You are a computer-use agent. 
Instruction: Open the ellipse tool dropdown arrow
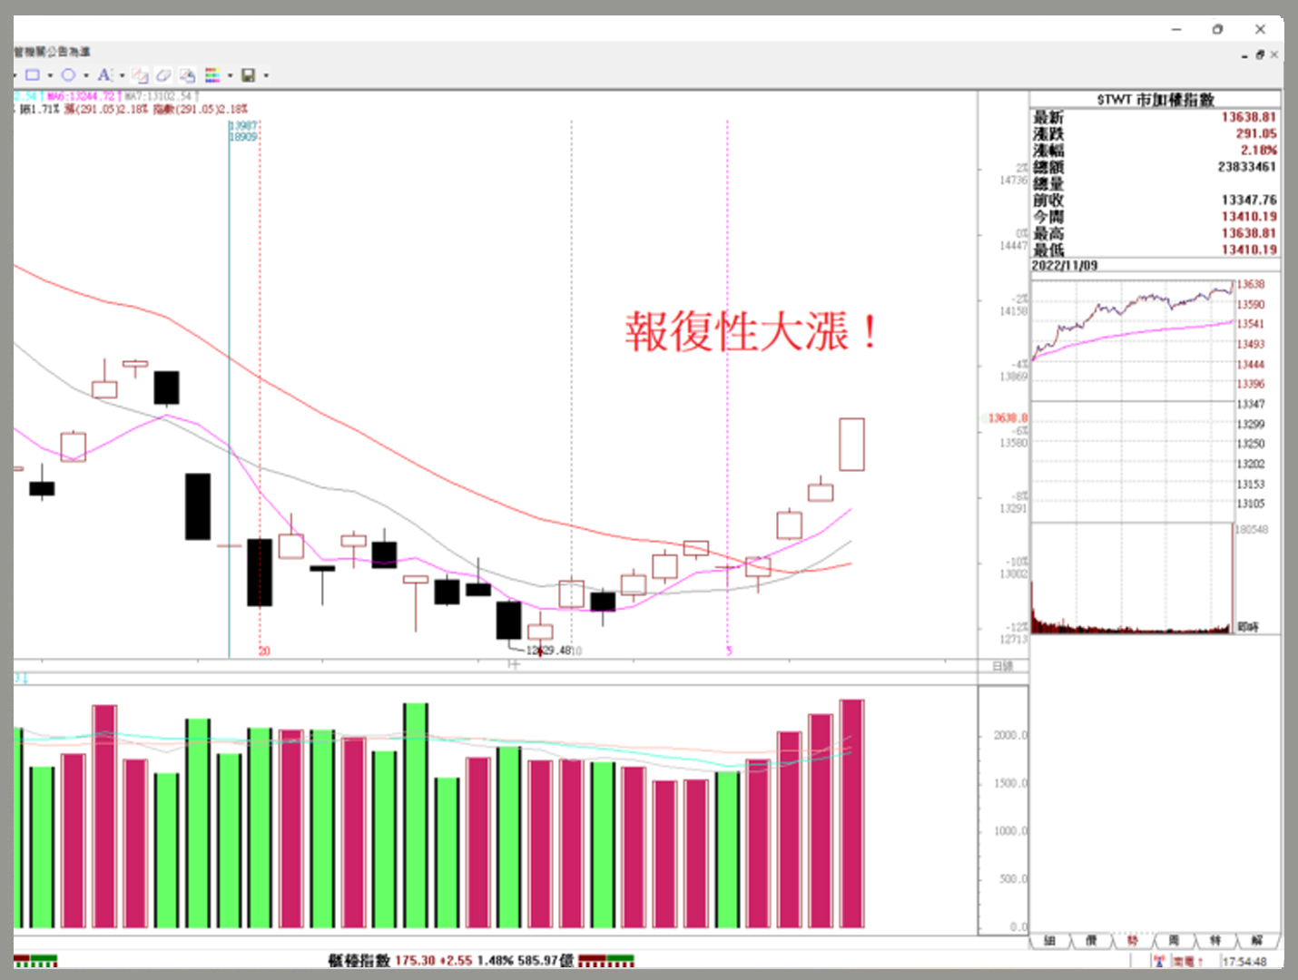point(86,75)
